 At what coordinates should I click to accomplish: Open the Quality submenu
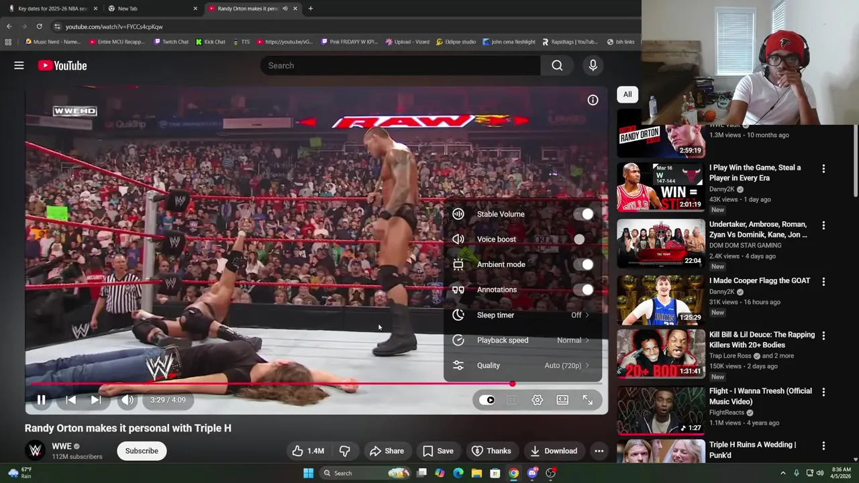pyautogui.click(x=523, y=366)
